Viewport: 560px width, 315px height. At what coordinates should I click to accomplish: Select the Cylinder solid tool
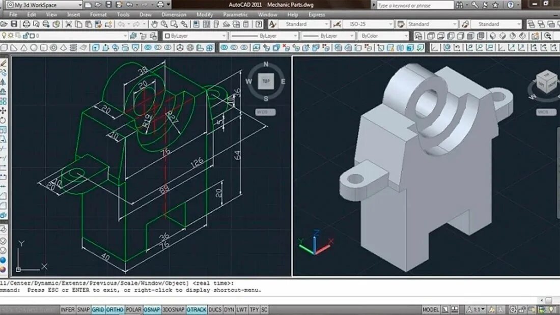[44, 47]
